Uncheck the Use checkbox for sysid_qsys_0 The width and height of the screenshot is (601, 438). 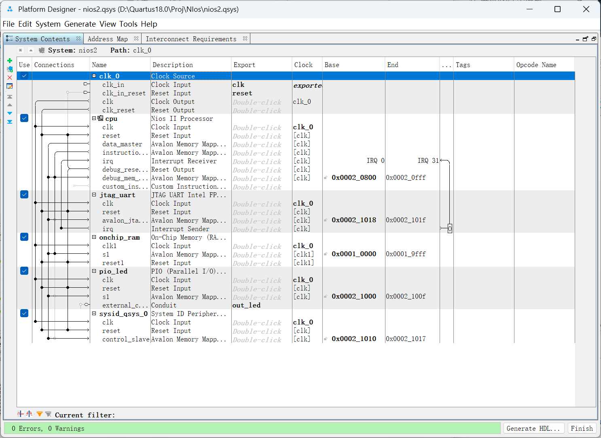(x=24, y=313)
